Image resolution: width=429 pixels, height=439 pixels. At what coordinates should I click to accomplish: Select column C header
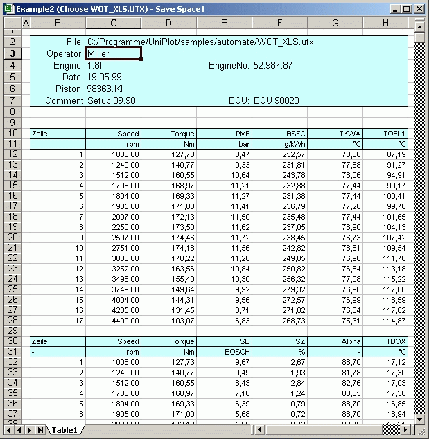tap(113, 24)
